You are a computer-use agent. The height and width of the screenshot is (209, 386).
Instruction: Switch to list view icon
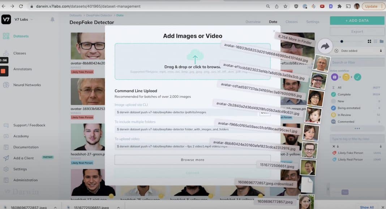coord(376,41)
